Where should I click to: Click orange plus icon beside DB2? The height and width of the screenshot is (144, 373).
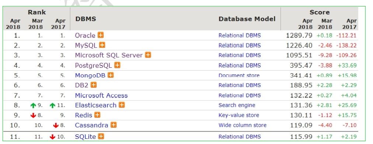(x=94, y=85)
